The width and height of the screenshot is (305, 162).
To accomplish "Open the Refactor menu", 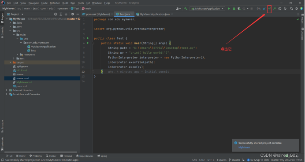I will 55,3.
